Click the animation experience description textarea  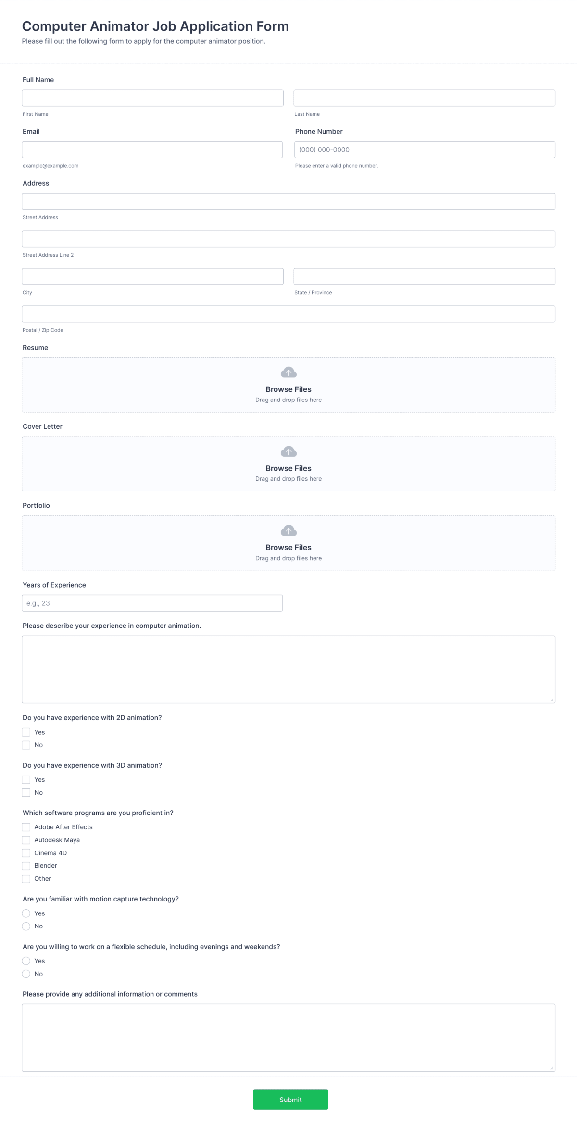point(288,670)
